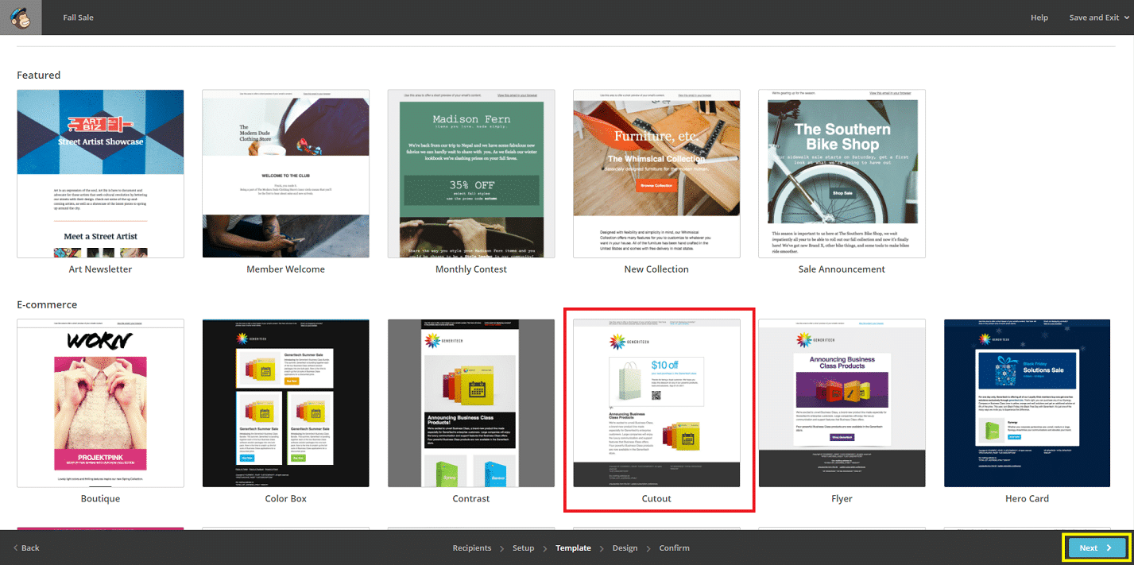The height and width of the screenshot is (565, 1134).
Task: Pick the New Collection template thumbnail
Action: point(656,173)
